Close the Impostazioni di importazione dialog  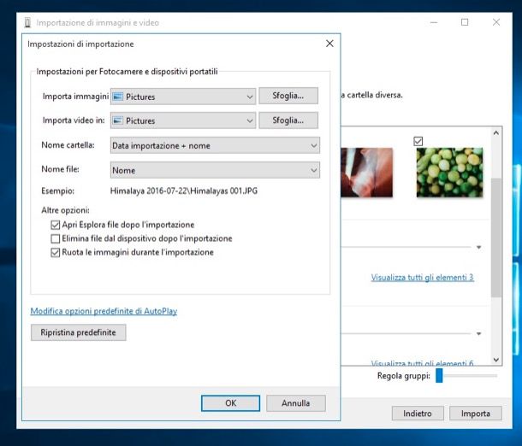(x=329, y=43)
